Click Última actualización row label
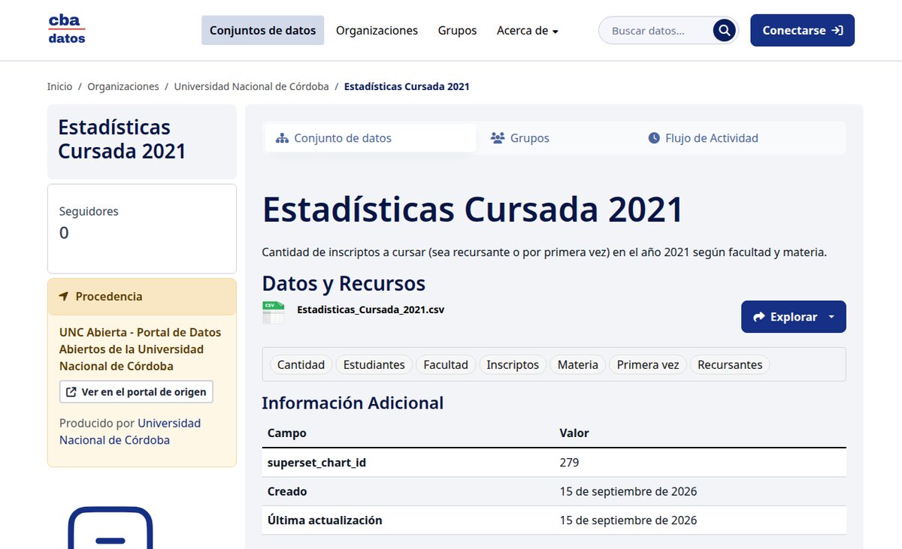This screenshot has width=902, height=549. click(x=325, y=520)
